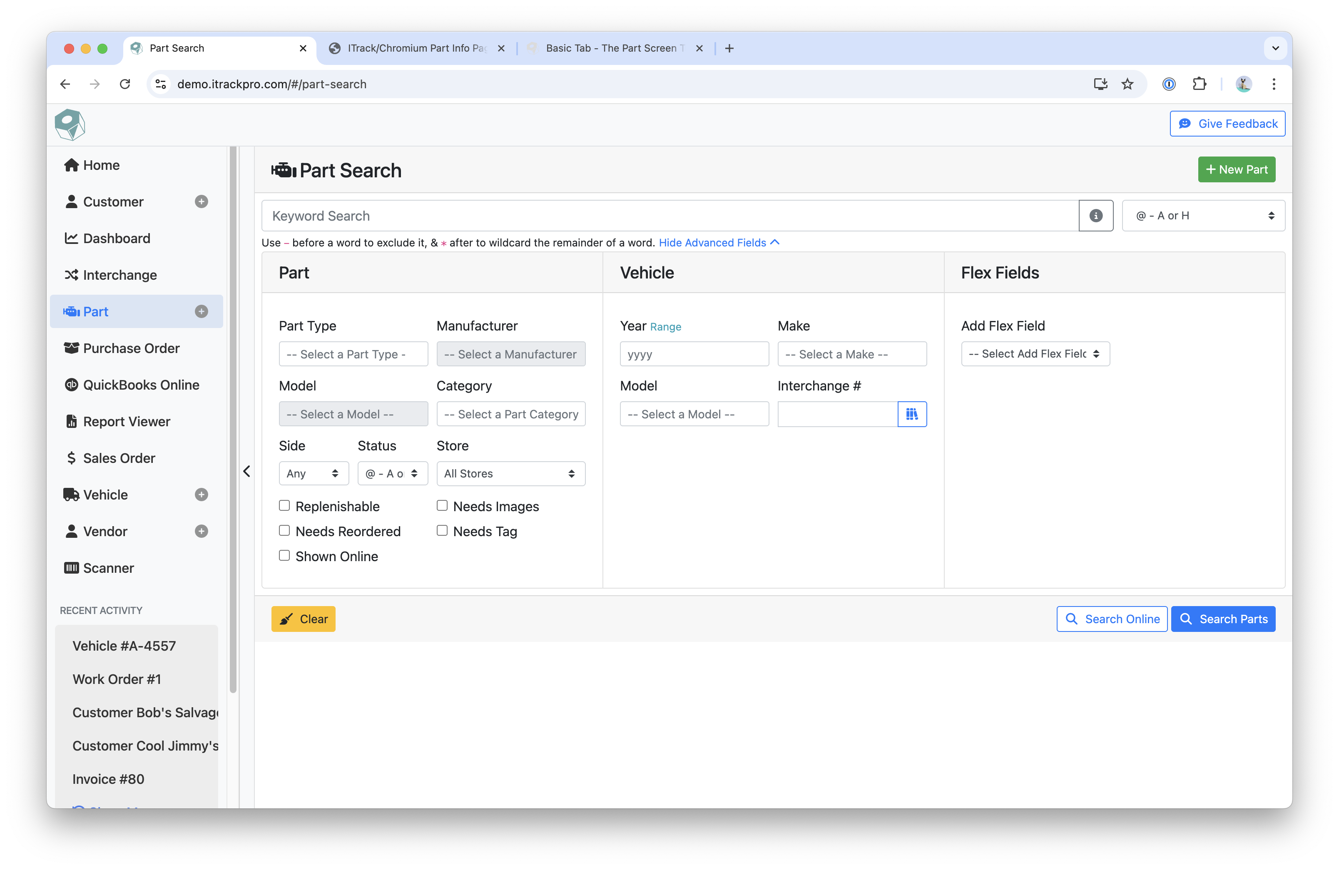Toggle the Shown Online checkbox
The height and width of the screenshot is (870, 1339).
pos(285,556)
